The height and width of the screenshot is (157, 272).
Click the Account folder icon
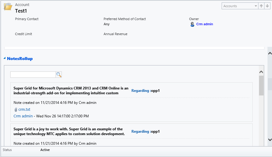8,7
